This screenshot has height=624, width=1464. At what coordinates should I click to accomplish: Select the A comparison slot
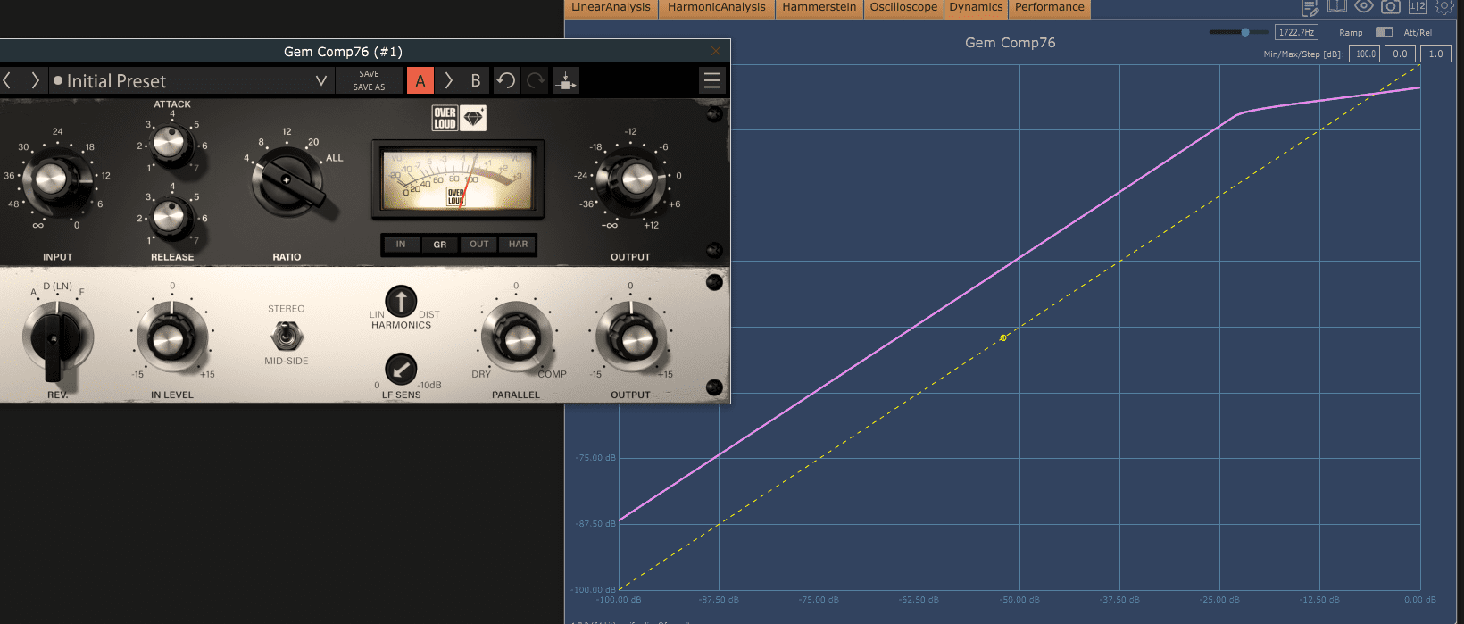tap(420, 80)
